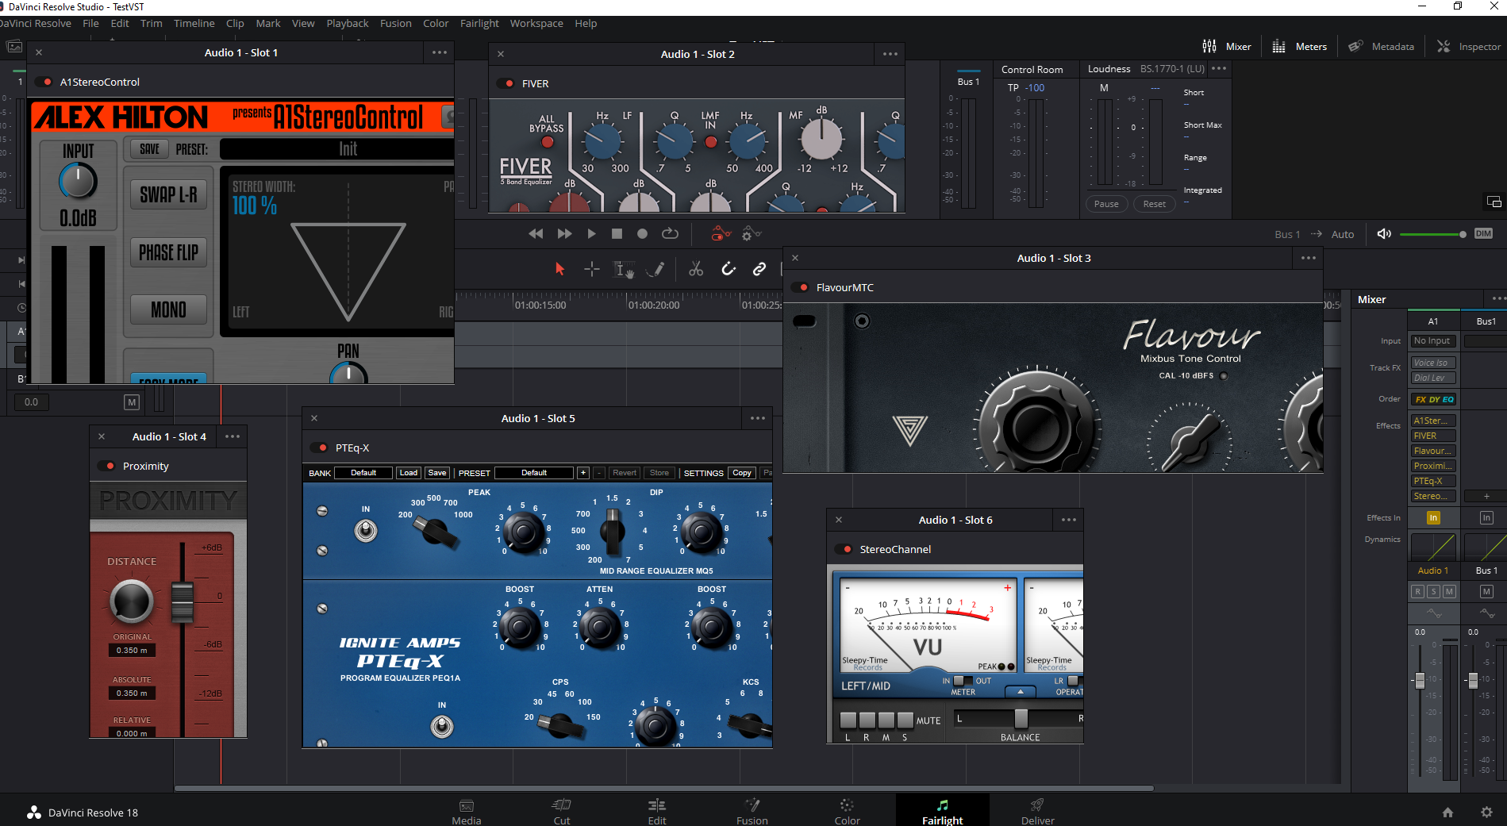The image size is (1507, 826).
Task: Switch to the Deliver page tab
Action: (1037, 812)
